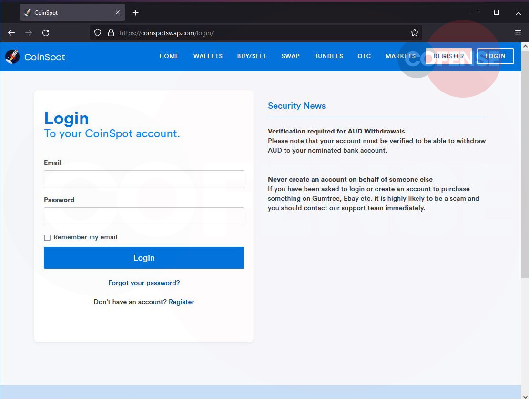This screenshot has width=529, height=399.
Task: Click "Never create an account" heading
Action: click(350, 179)
